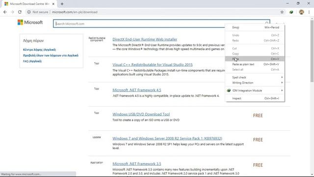The image size is (314, 177).
Task: Bookmark this page with the star icon
Action: (x=282, y=12)
